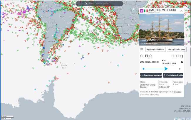191x120 pixels.
Task: Click Il percorso passato button
Action: click(151, 75)
